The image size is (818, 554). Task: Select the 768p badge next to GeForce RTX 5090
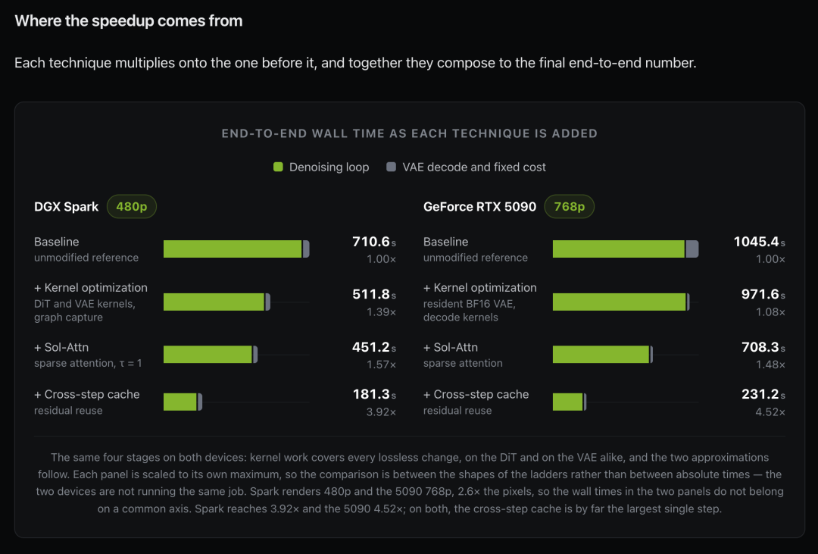(569, 207)
